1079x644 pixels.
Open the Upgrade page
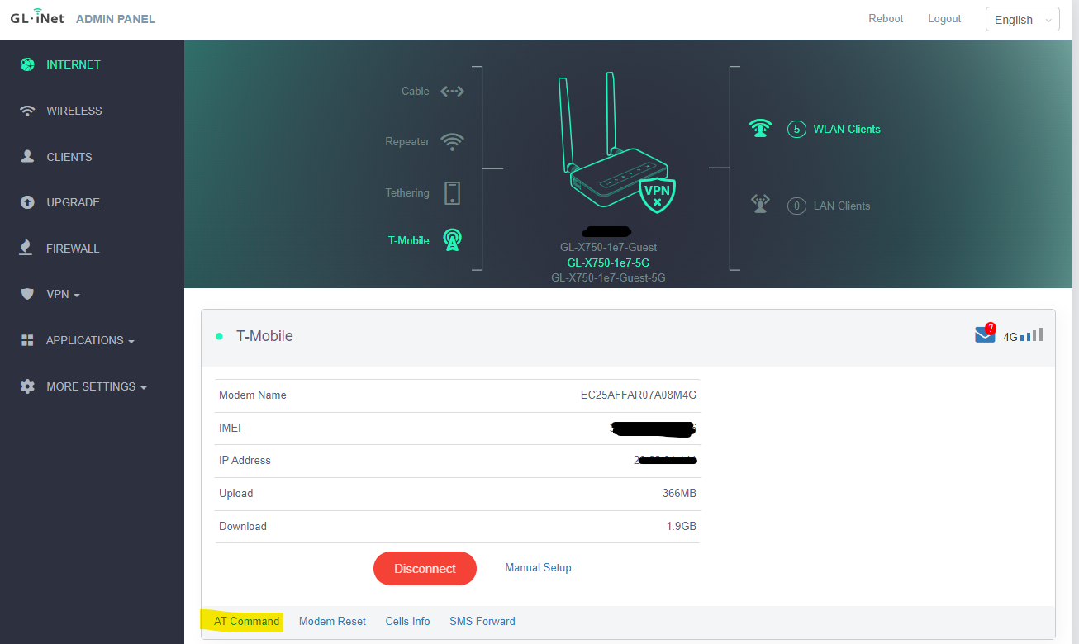click(x=73, y=202)
